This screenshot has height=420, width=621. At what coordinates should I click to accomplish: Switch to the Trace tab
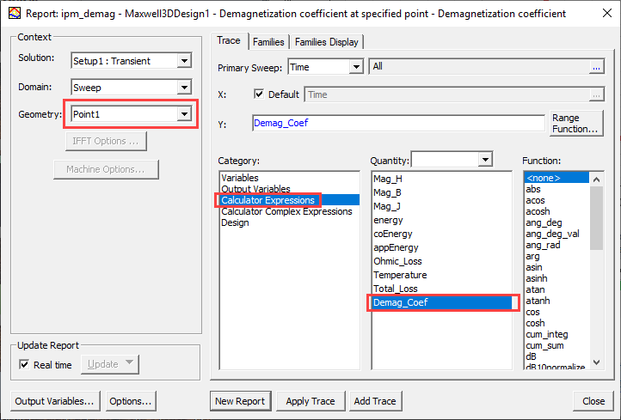[229, 40]
